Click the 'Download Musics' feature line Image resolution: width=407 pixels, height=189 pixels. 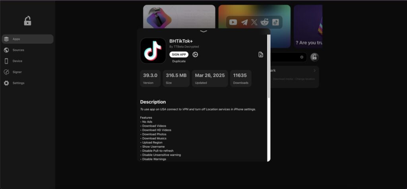point(153,139)
